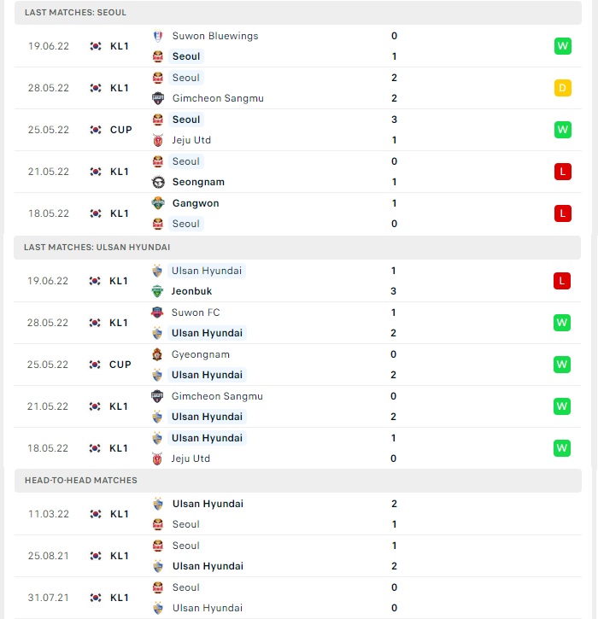598x619 pixels.
Task: Click the Gangwon team logo
Action: (x=158, y=203)
